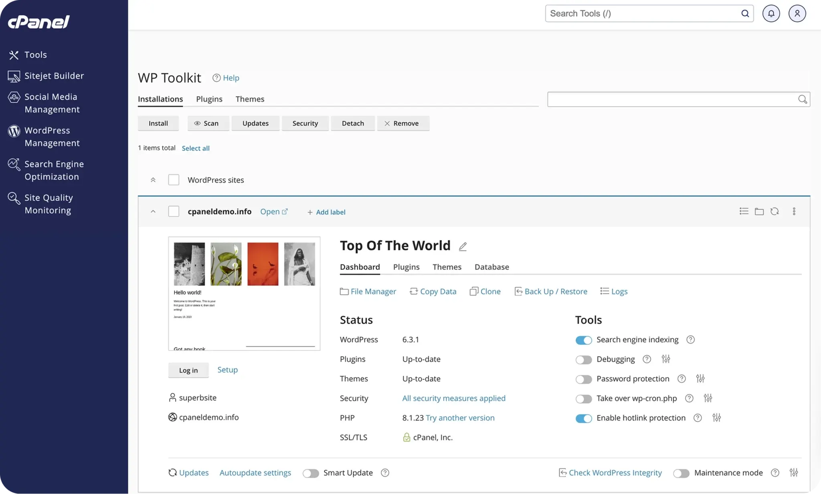Click the refresh icon on the cpaneldemo.info card
The image size is (821, 494).
click(x=775, y=211)
